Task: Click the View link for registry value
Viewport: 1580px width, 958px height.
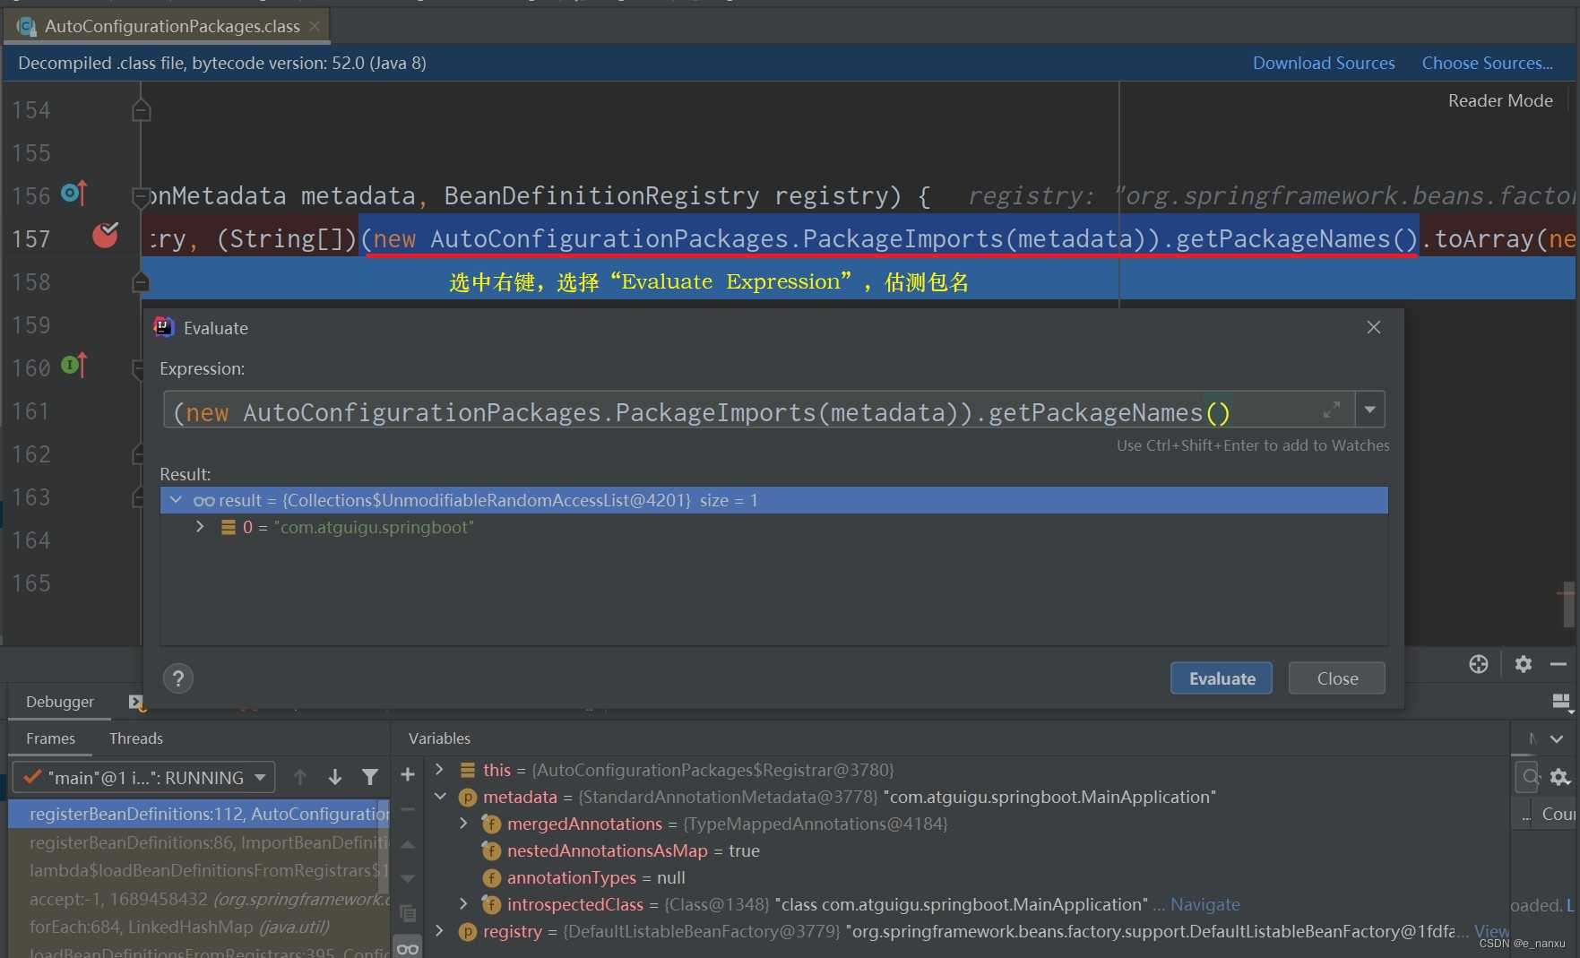Action: [1492, 931]
